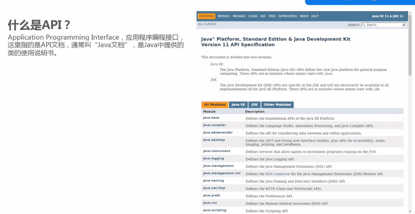The image size is (415, 214).
Task: Open the java.management.rmi module link
Action: pos(222,173)
